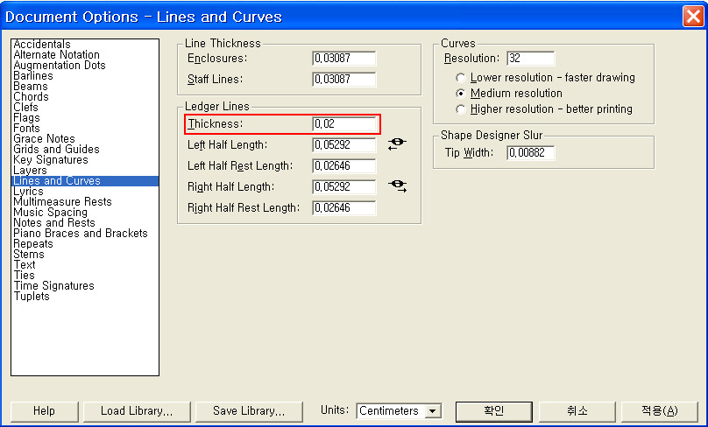Click the left half length ledger line icon
This screenshot has width=708, height=427.
click(x=397, y=144)
